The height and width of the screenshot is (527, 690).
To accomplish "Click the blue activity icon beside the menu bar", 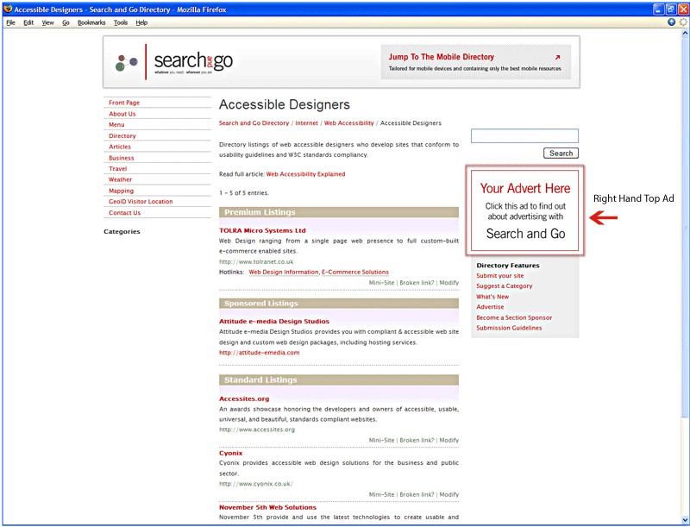I will (x=671, y=22).
